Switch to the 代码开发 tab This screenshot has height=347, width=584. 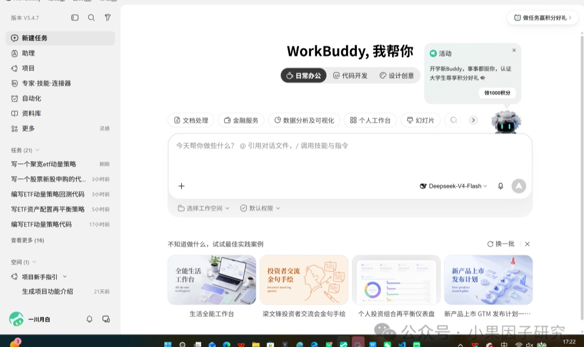(350, 76)
